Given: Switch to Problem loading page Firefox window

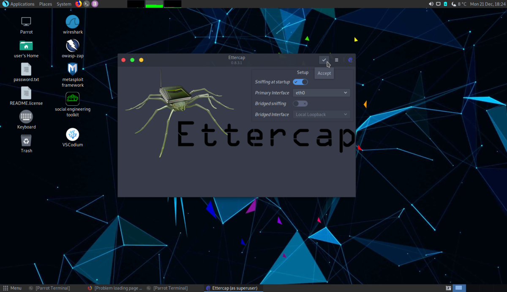Looking at the screenshot, I should click(114, 288).
